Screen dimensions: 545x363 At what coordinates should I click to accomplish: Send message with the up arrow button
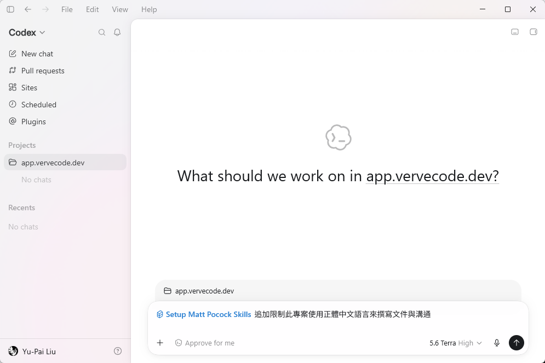pos(517,343)
